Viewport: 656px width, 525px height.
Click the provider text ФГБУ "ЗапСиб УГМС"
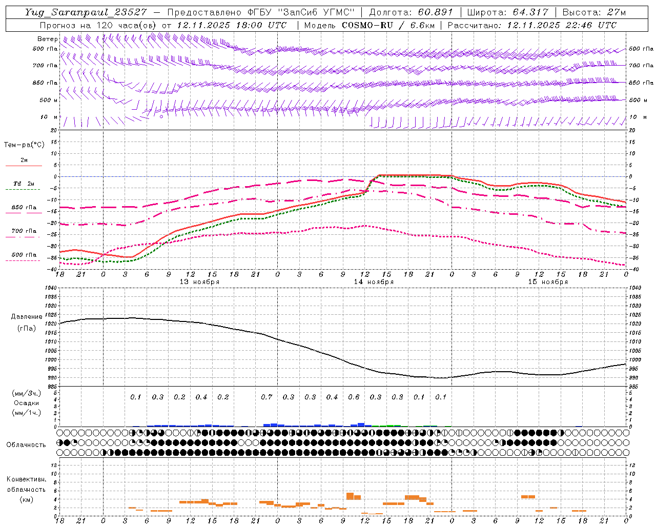pos(301,12)
